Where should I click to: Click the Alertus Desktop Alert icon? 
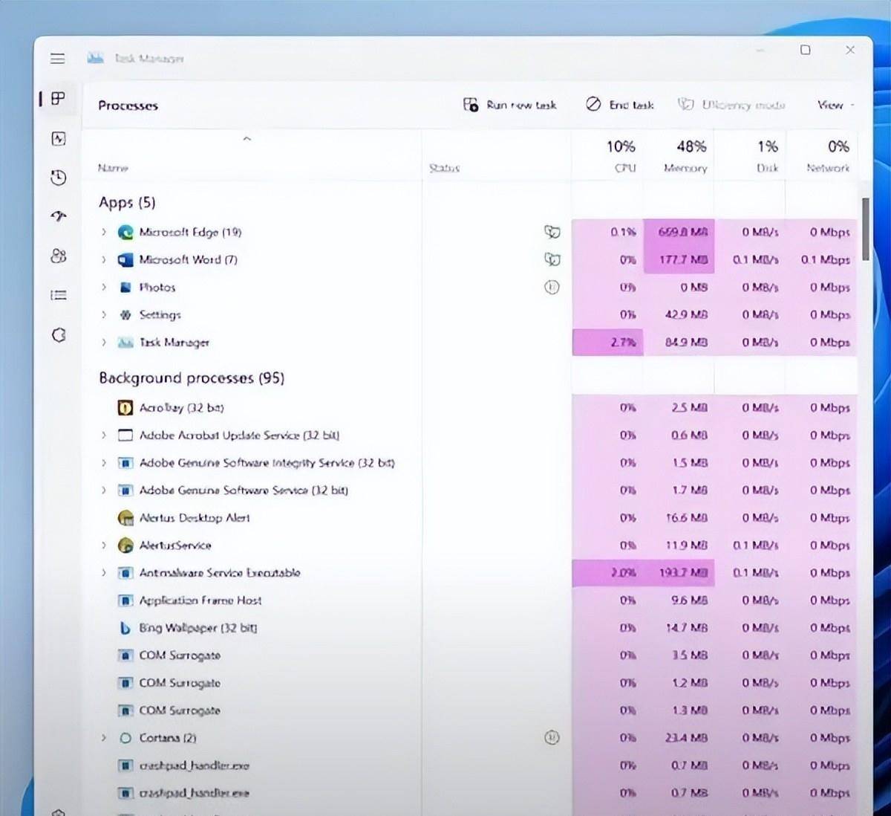point(125,517)
